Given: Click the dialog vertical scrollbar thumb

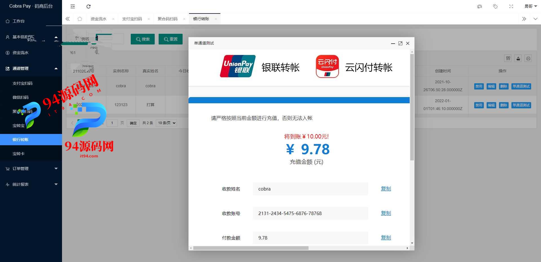Looking at the screenshot, I should [412, 107].
